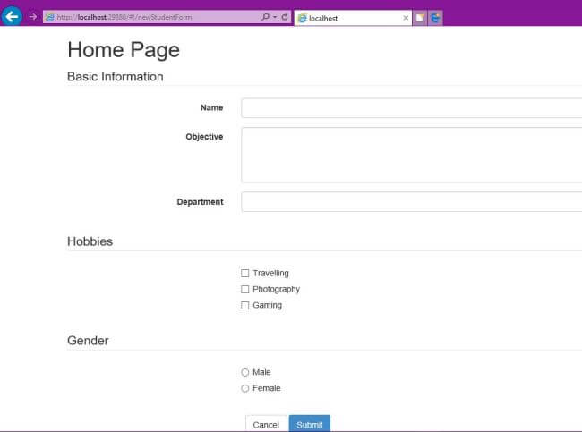
Task: Open a new tab
Action: tap(420, 18)
